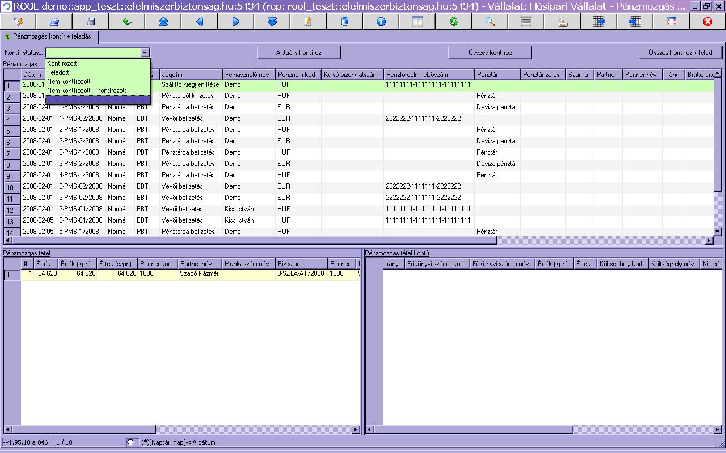Toggle the radio indicator in status bar
726x453 pixels.
[x=131, y=442]
